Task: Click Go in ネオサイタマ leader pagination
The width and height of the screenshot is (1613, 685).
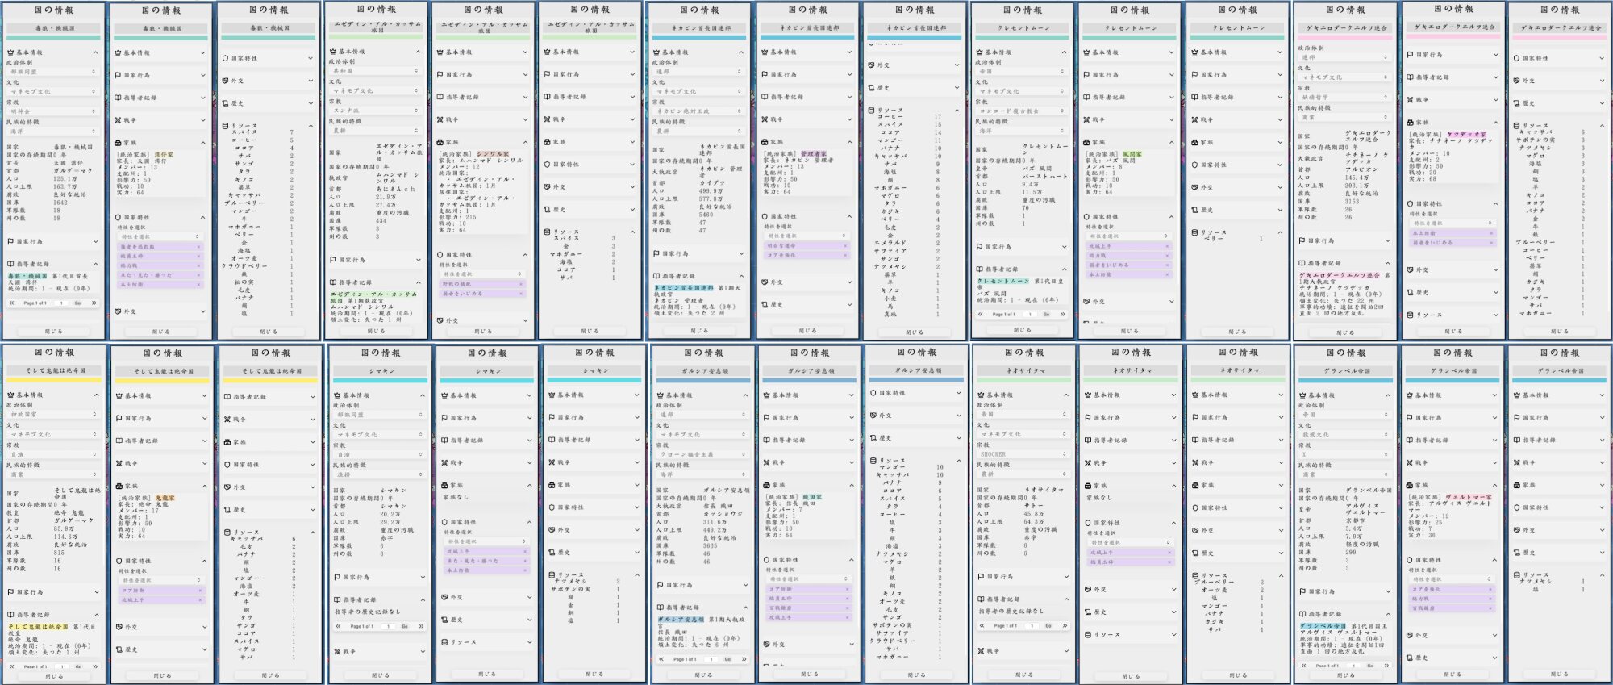Action: pyautogui.click(x=1049, y=625)
